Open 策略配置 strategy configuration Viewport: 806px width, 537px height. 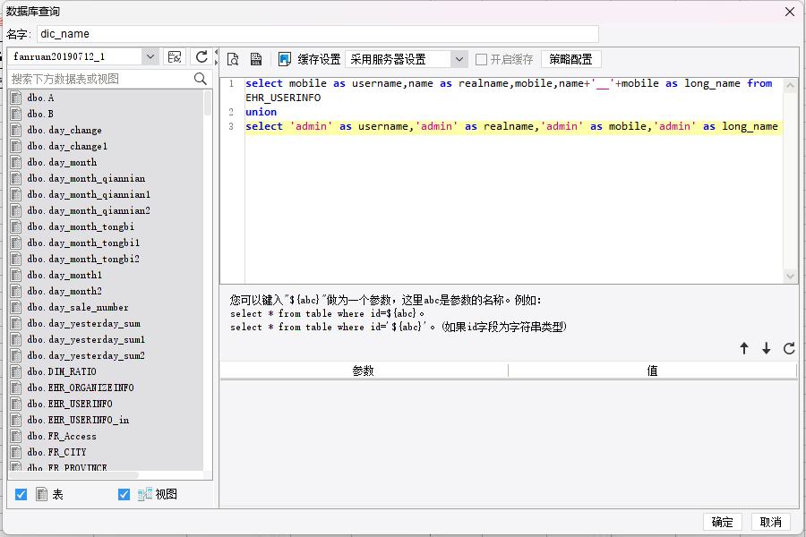click(x=570, y=59)
